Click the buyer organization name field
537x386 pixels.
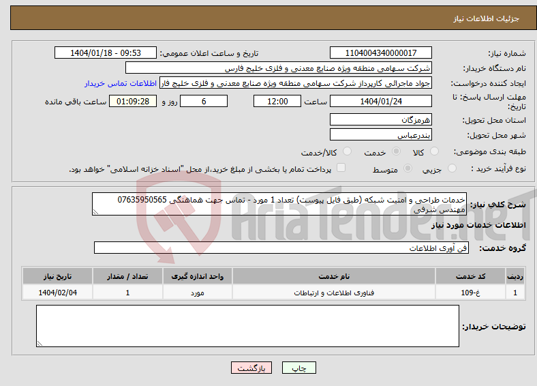pyautogui.click(x=279, y=68)
